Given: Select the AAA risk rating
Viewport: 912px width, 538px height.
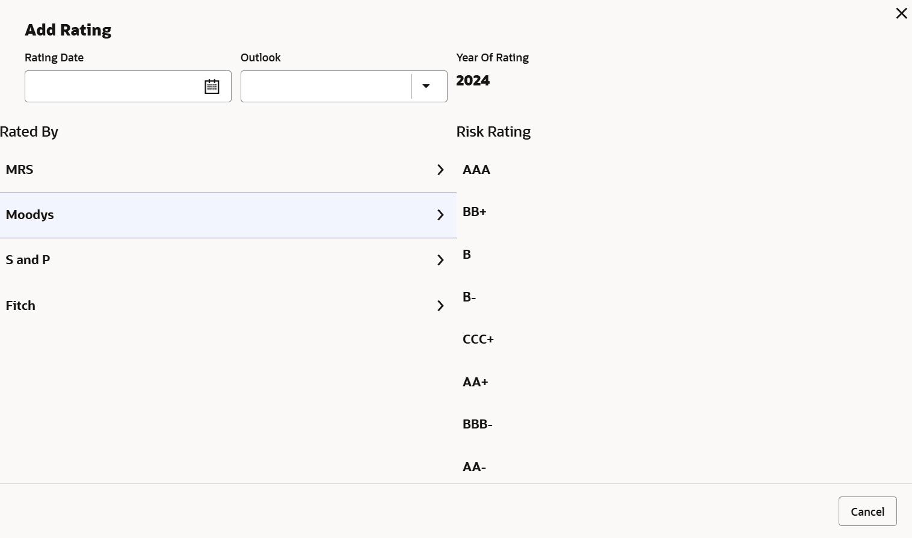Looking at the screenshot, I should (476, 170).
